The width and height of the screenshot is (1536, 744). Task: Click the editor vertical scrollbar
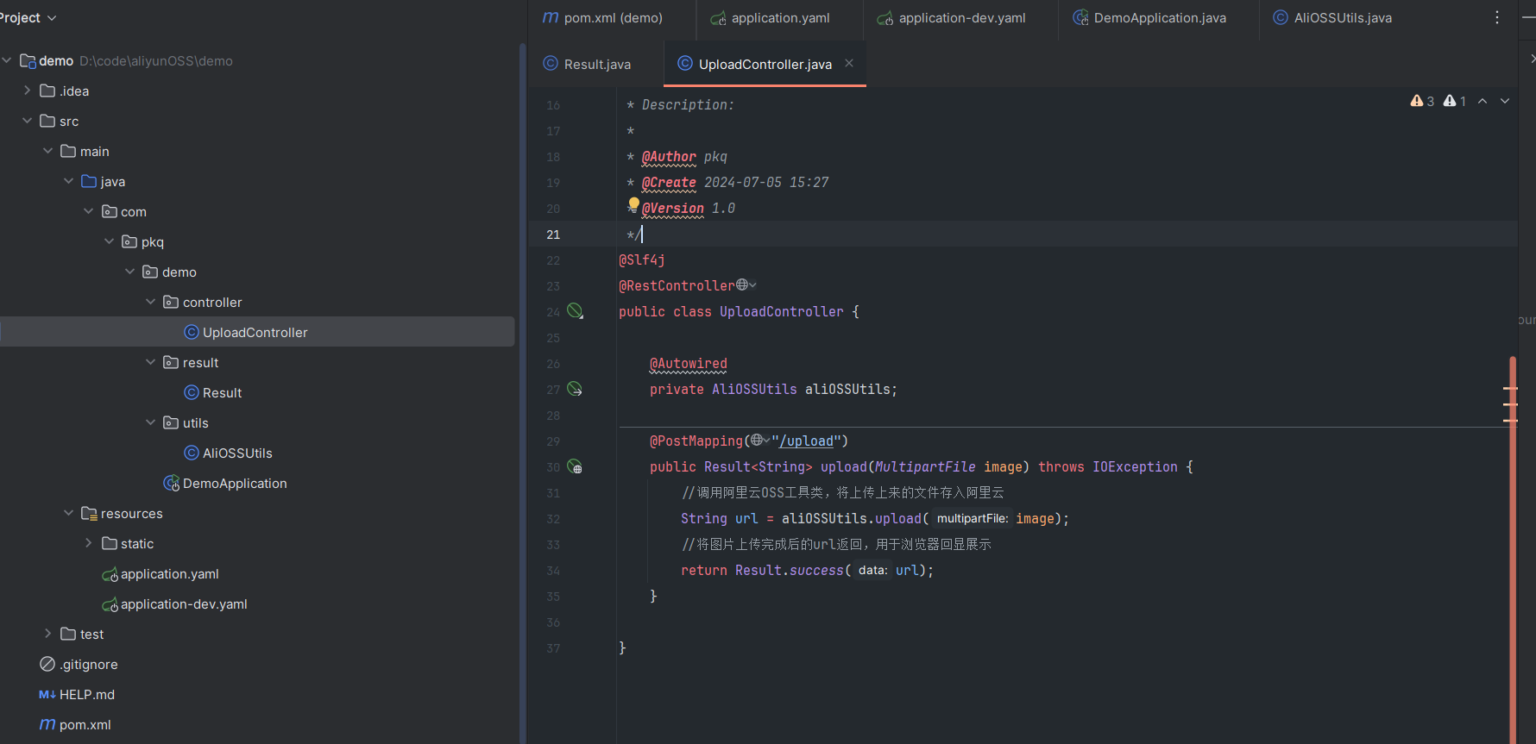pyautogui.click(x=1513, y=549)
